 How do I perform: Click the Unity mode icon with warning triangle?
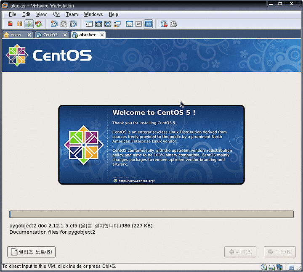point(117,24)
